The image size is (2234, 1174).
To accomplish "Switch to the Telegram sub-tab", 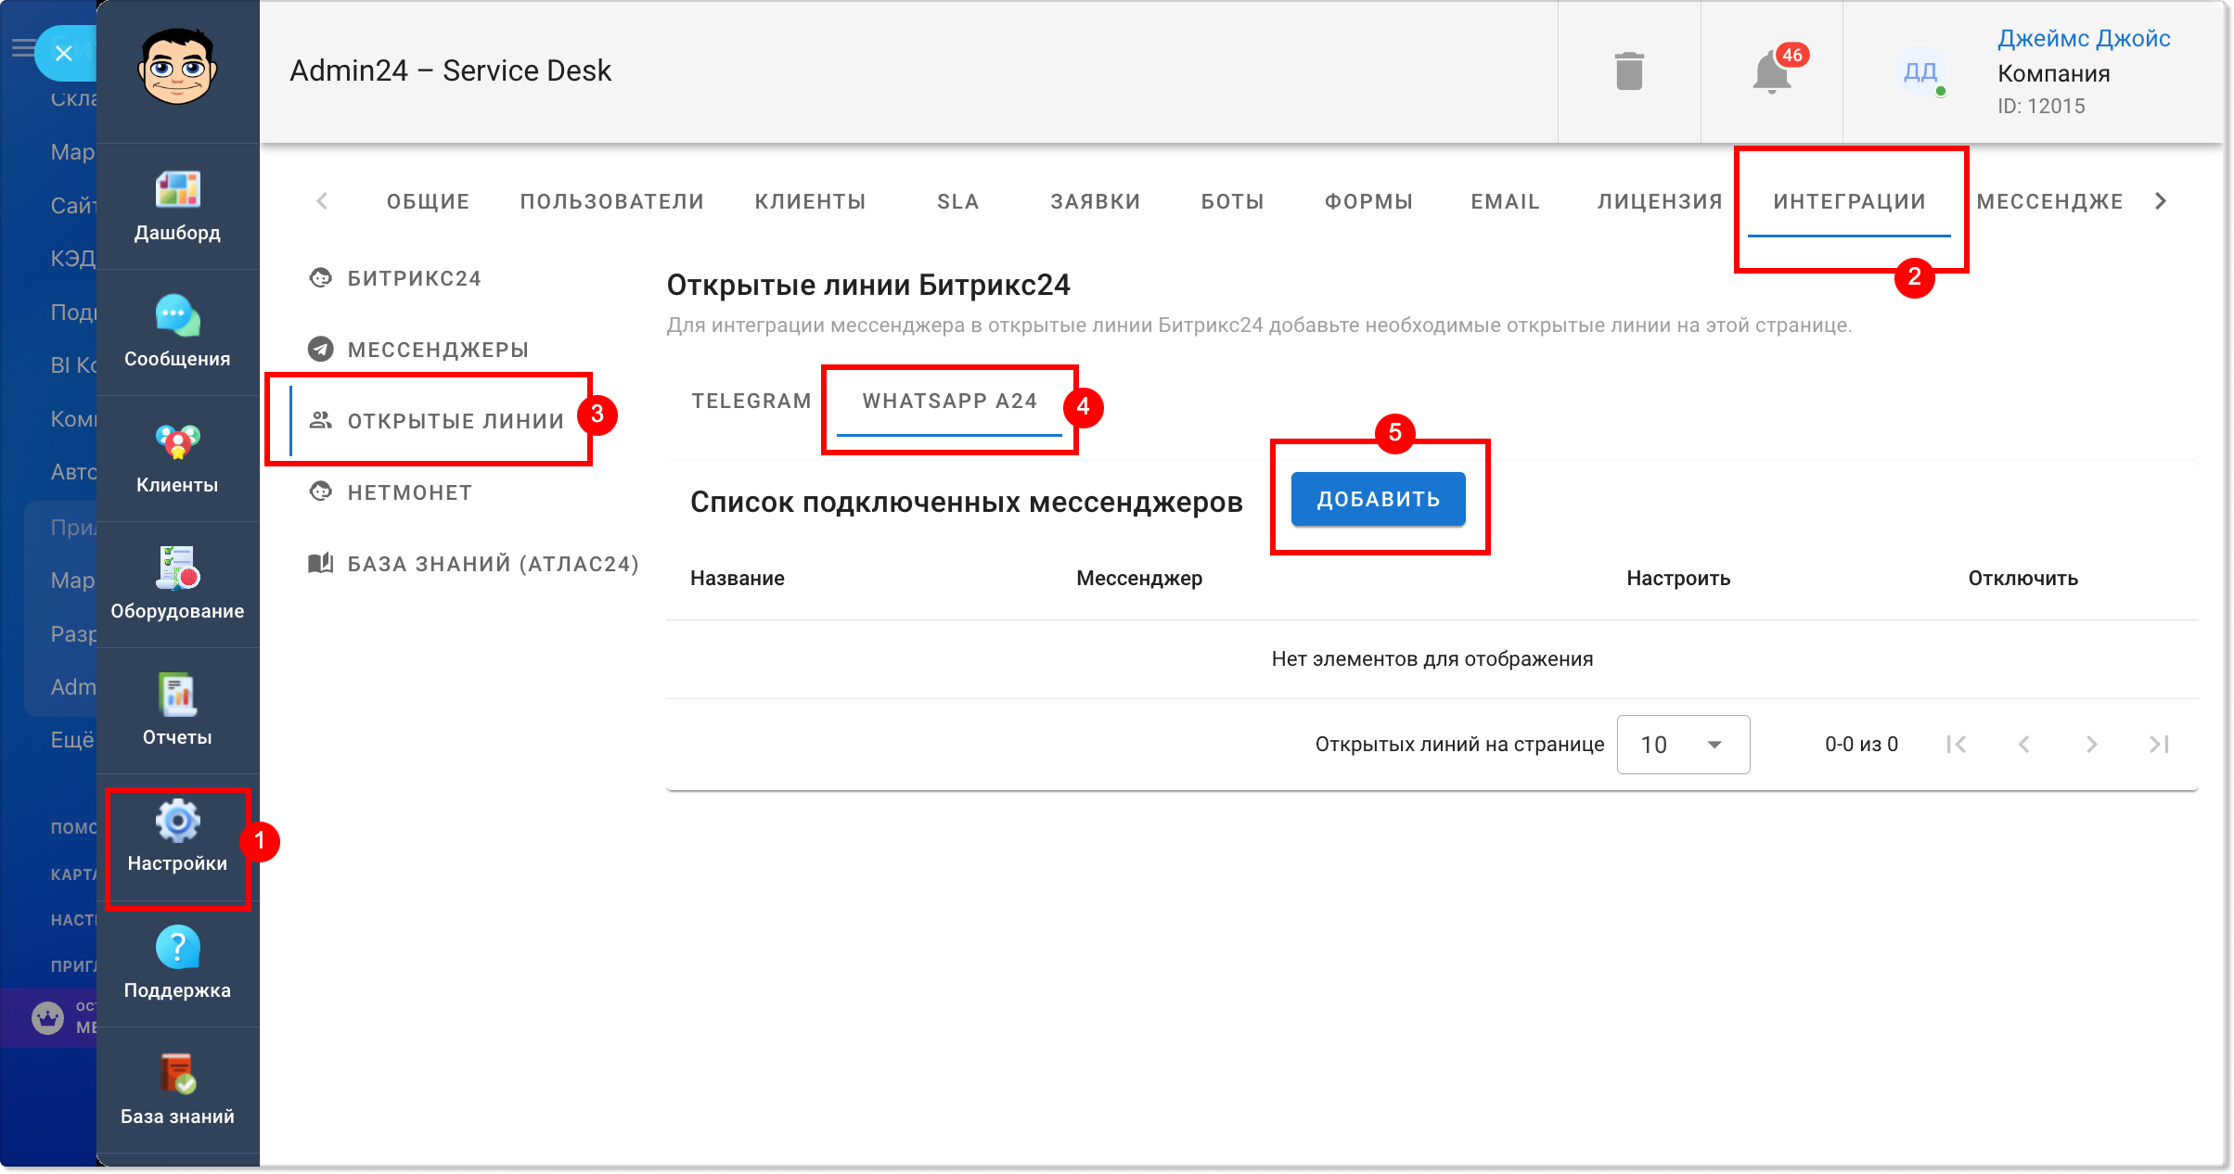I will (751, 401).
